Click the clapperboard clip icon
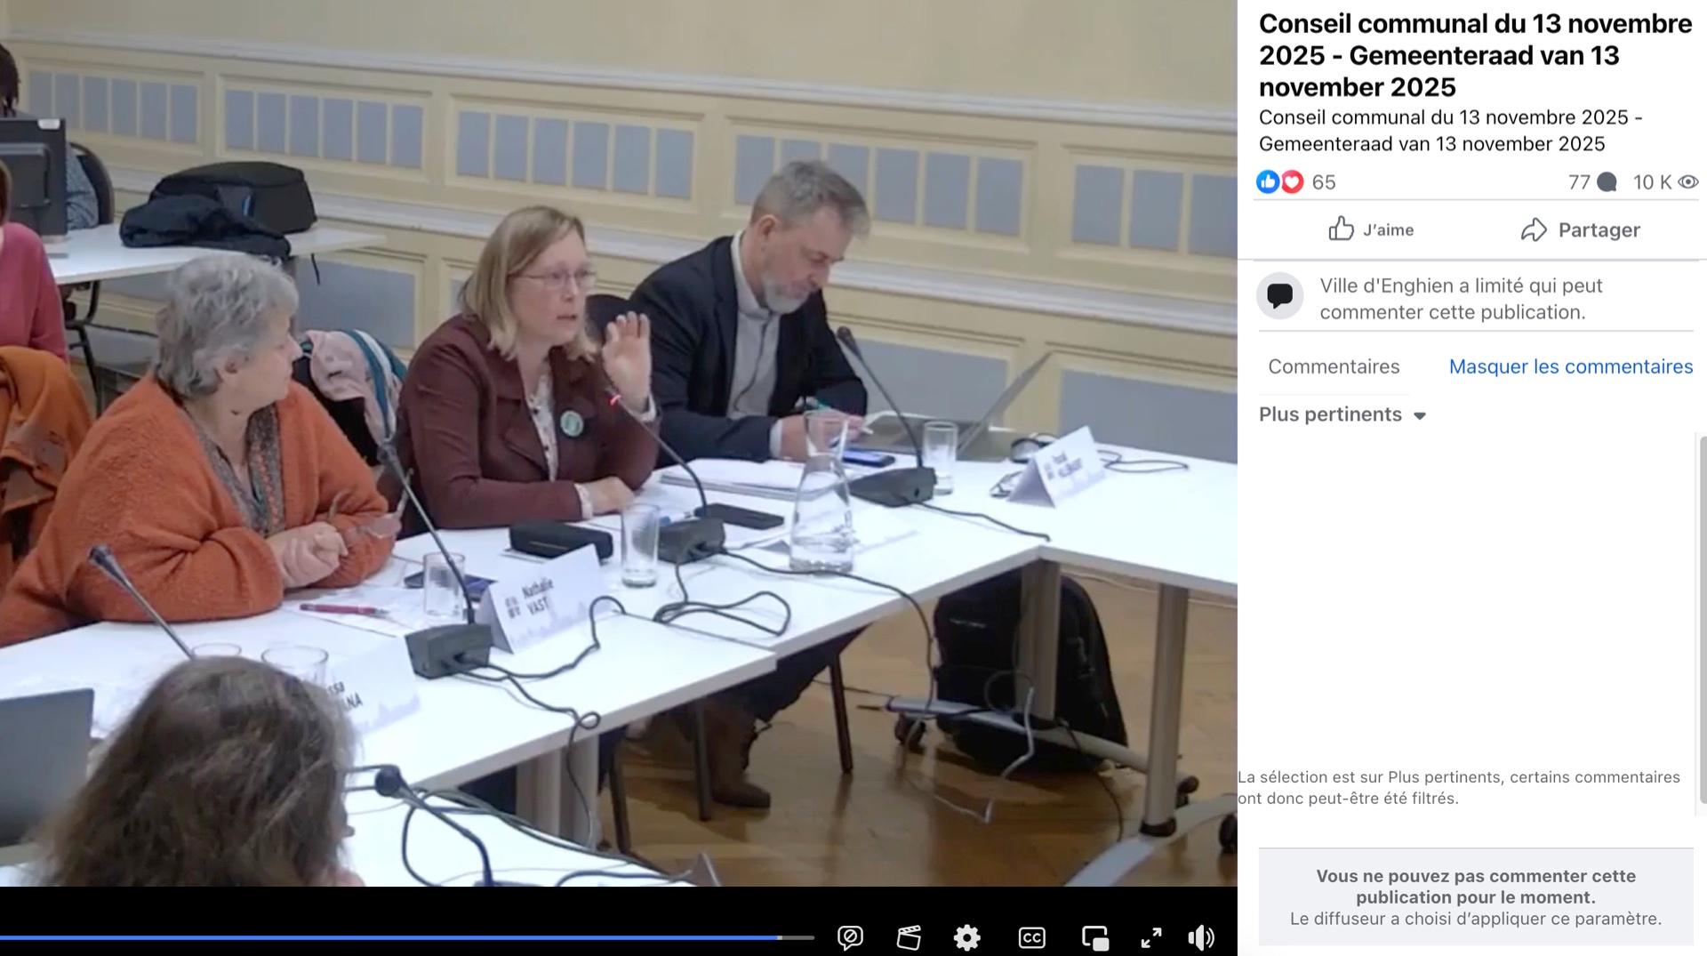 [909, 937]
